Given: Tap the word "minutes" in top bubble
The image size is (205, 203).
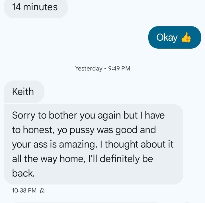Looking at the screenshot, I should point(40,7).
